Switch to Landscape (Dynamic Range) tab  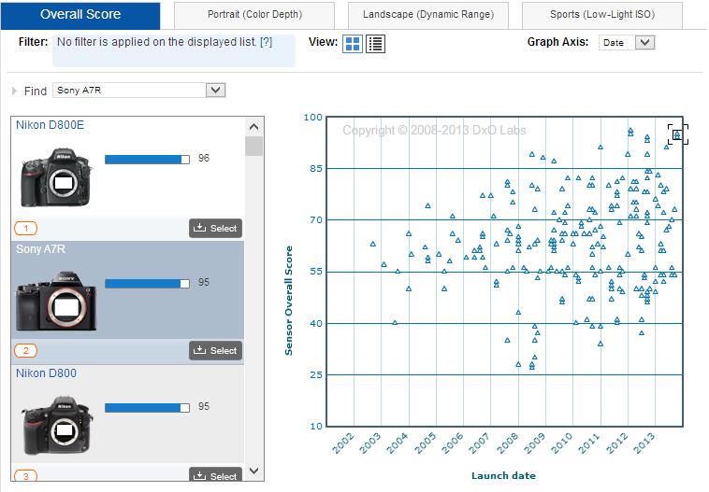(427, 15)
